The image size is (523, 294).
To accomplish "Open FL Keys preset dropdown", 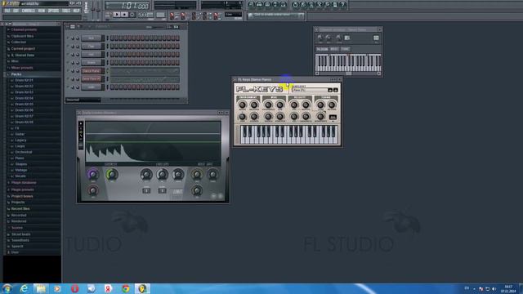I will [311, 90].
